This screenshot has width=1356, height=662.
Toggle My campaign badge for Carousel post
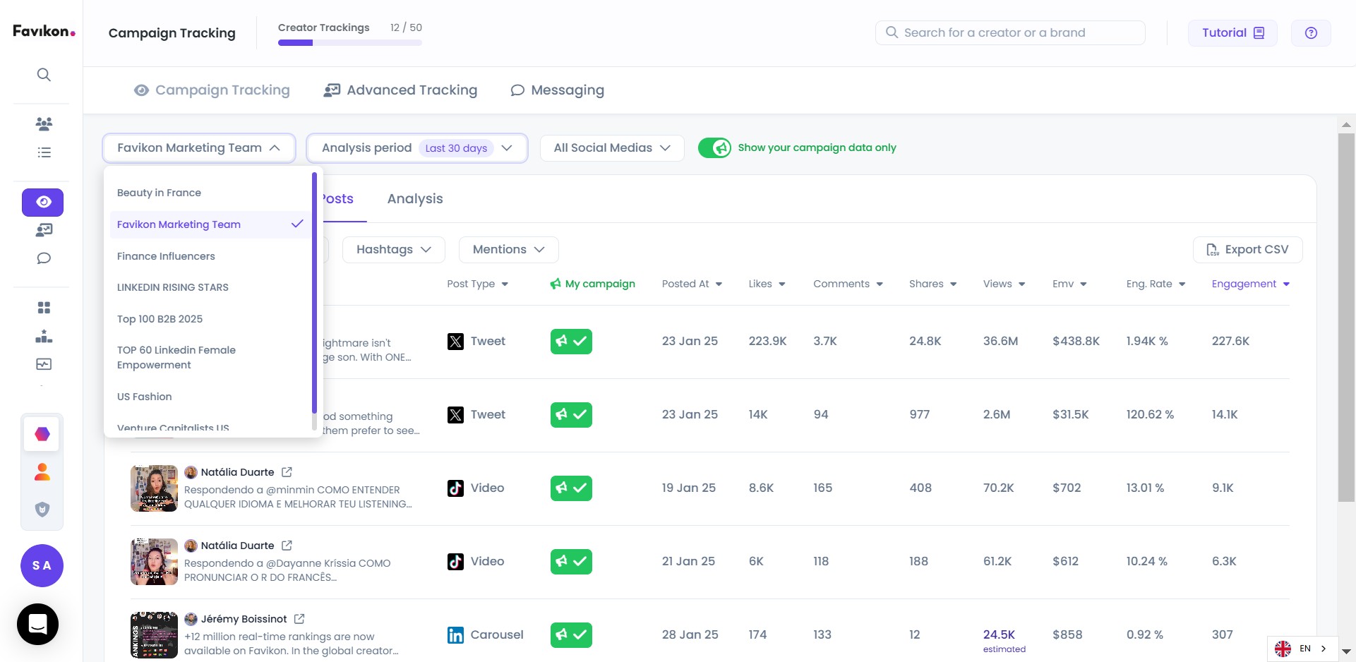[571, 635]
